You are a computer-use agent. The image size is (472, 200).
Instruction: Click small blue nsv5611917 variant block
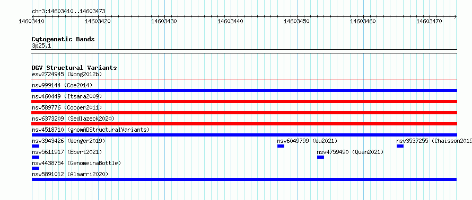point(36,157)
